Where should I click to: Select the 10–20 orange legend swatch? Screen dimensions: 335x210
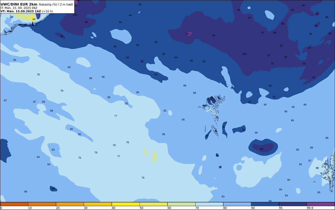coord(42,204)
